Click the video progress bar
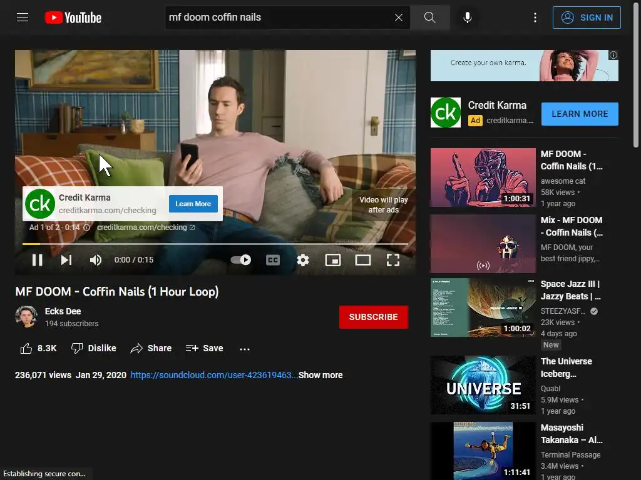 pyautogui.click(x=215, y=244)
